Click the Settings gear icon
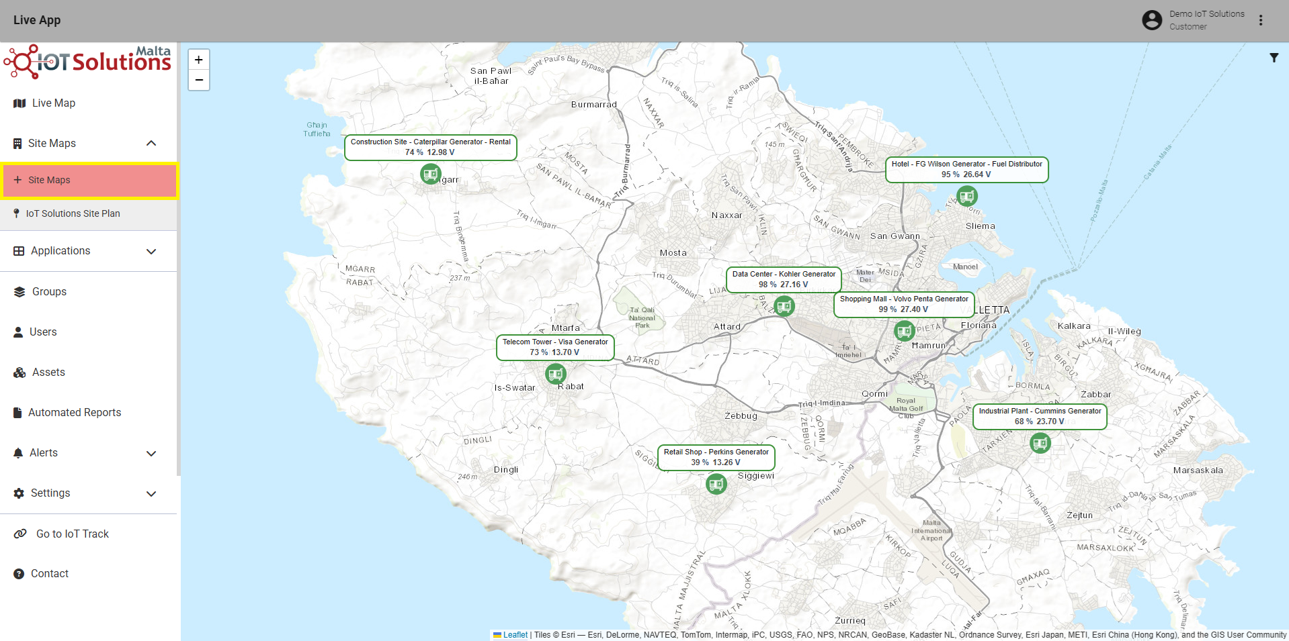This screenshot has width=1289, height=641. point(19,493)
